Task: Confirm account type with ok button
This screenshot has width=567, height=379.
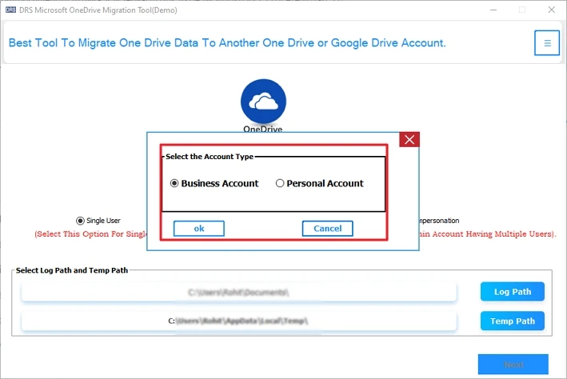Action: pos(199,229)
